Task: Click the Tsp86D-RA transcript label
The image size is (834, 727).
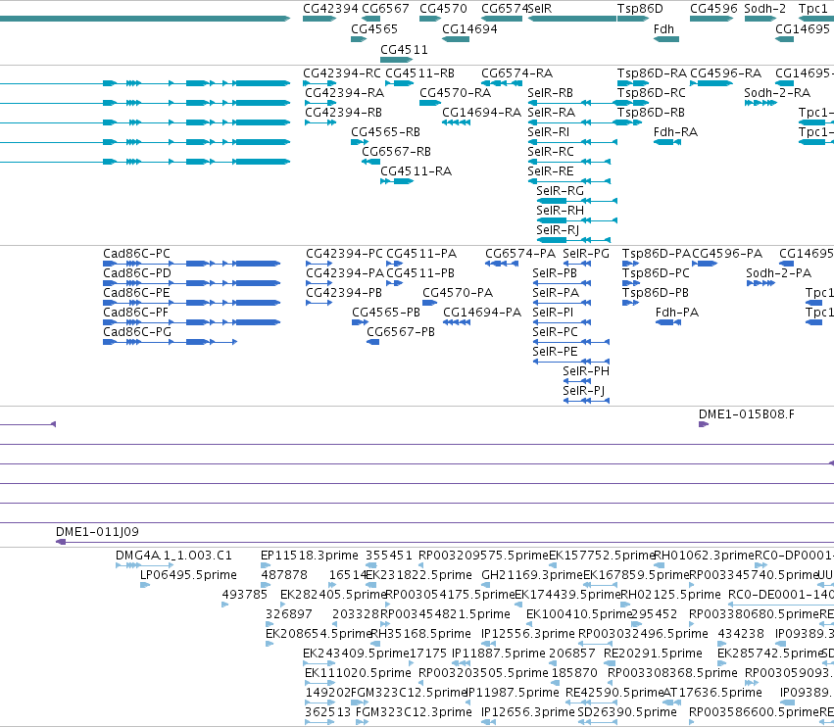Action: (652, 73)
